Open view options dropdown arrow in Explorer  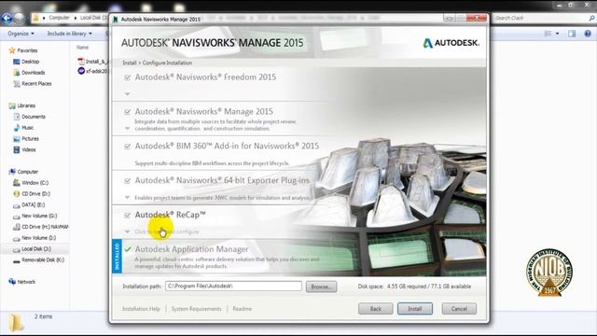[558, 34]
